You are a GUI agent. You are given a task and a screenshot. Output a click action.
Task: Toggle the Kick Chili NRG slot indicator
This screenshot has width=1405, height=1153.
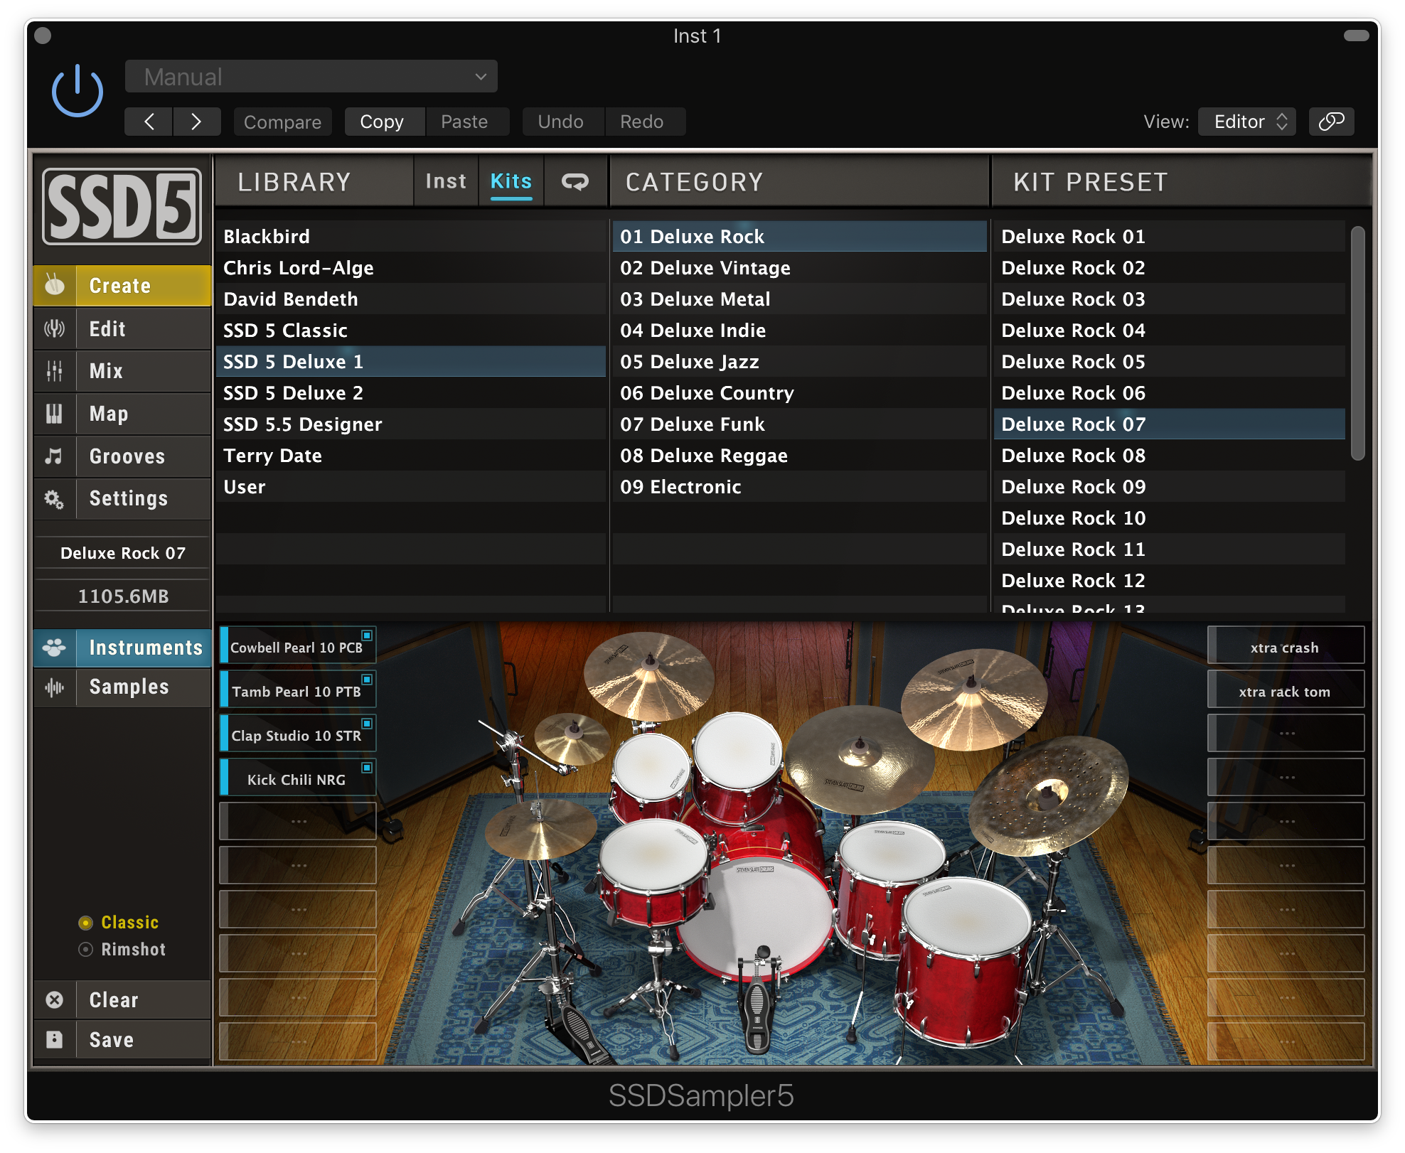pyautogui.click(x=367, y=767)
